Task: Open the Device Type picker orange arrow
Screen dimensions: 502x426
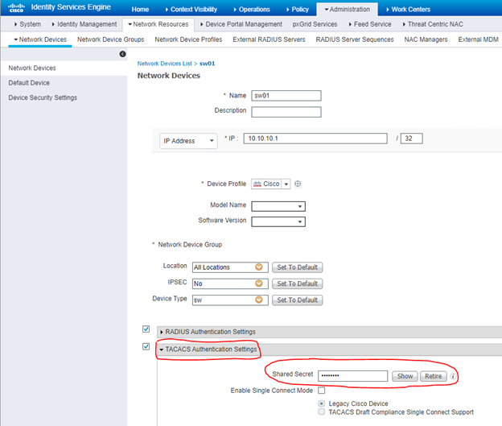Action: (x=259, y=300)
